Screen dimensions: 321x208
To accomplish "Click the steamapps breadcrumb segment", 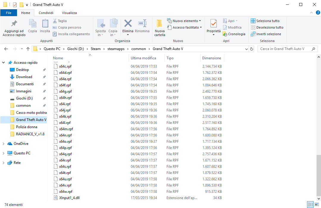I will pyautogui.click(x=116, y=49).
